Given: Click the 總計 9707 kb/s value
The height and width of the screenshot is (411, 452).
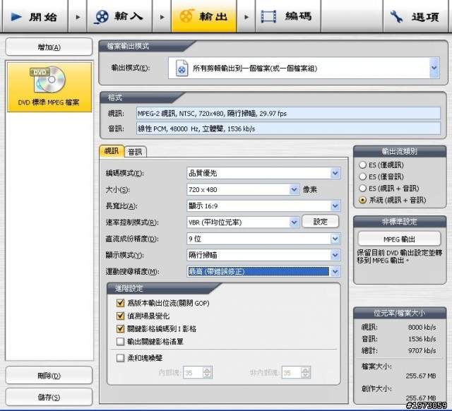Looking at the screenshot, I should click(x=422, y=351).
